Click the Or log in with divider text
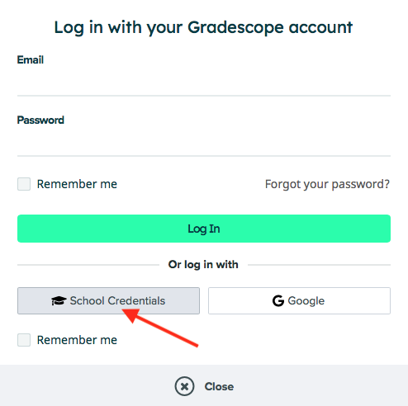 (x=203, y=265)
